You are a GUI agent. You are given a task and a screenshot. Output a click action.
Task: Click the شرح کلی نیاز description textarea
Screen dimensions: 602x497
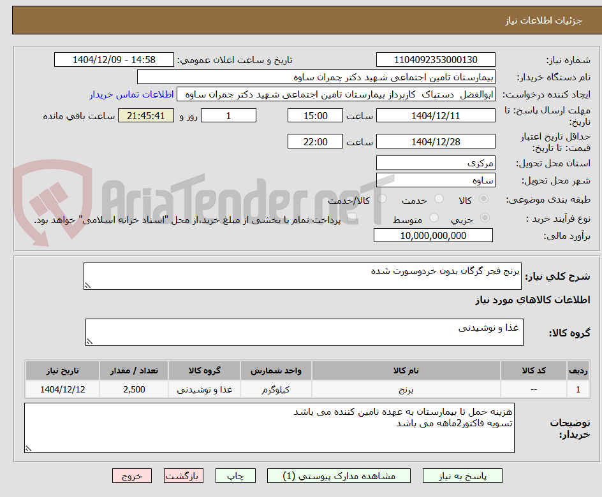click(302, 276)
